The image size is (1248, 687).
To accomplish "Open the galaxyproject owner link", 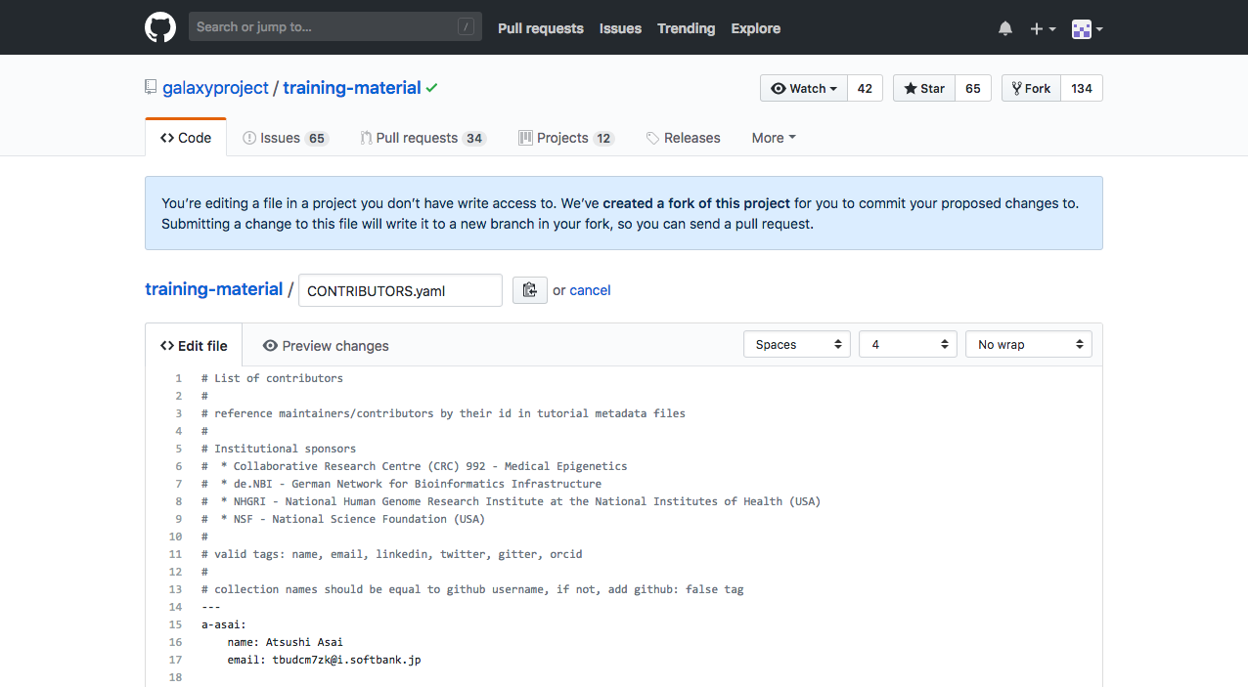I will 215,88.
